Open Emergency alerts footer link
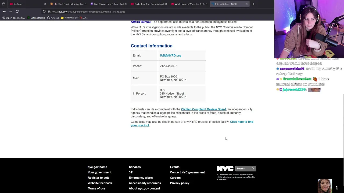Image resolution: width=344 pixels, height=193 pixels. point(141,178)
